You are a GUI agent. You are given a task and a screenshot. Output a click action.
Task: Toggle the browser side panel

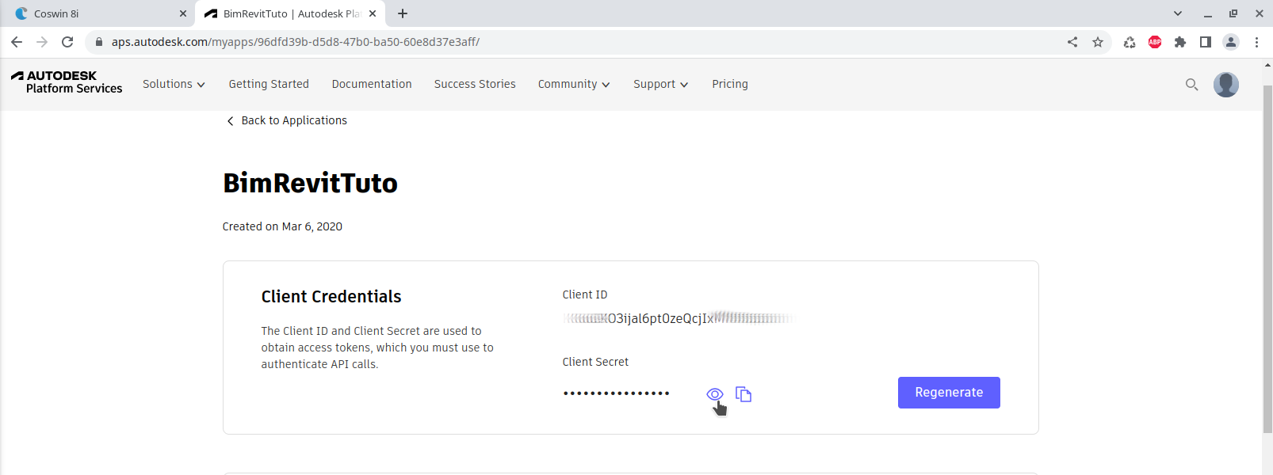1206,42
